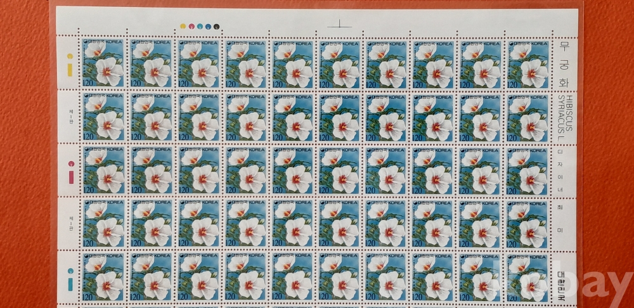Click the 120 denomination on the top-left stamp

[x=89, y=83]
